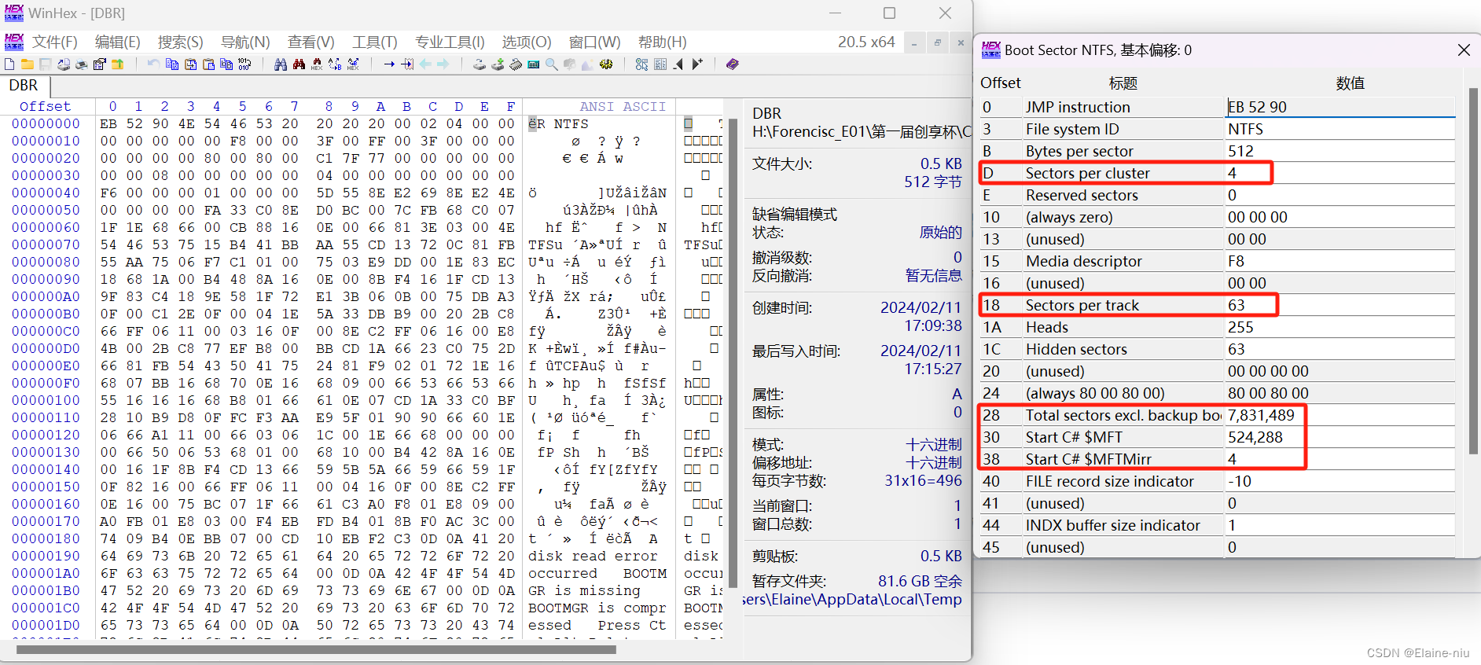
Task: Open the 搜索(S) menu
Action: 181,42
